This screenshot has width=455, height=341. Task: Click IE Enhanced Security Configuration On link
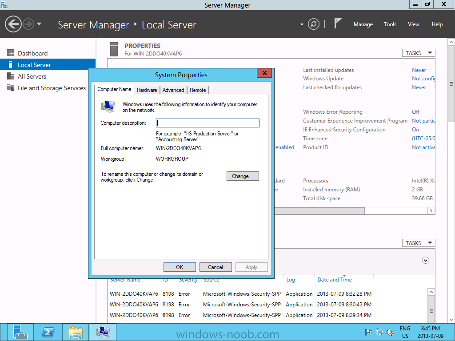(x=415, y=129)
